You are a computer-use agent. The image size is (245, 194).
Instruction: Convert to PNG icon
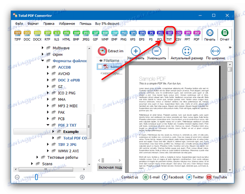point(124,35)
